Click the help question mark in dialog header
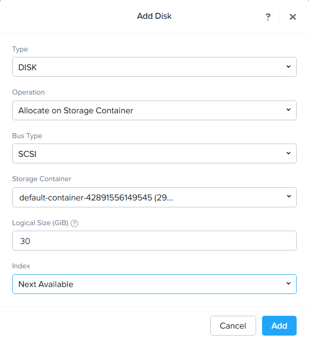309x343 pixels. click(268, 17)
